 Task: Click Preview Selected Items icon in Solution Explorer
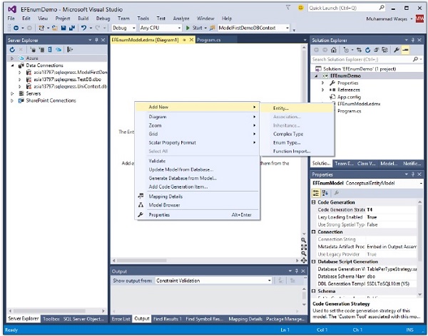[x=405, y=50]
